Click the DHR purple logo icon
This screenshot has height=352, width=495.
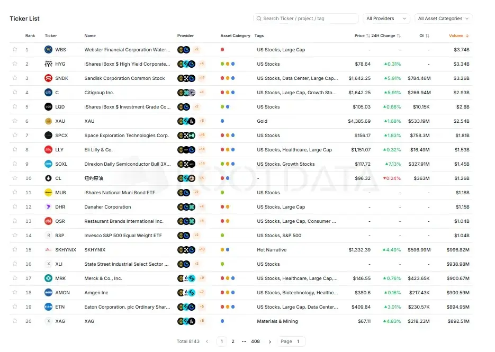coord(48,207)
